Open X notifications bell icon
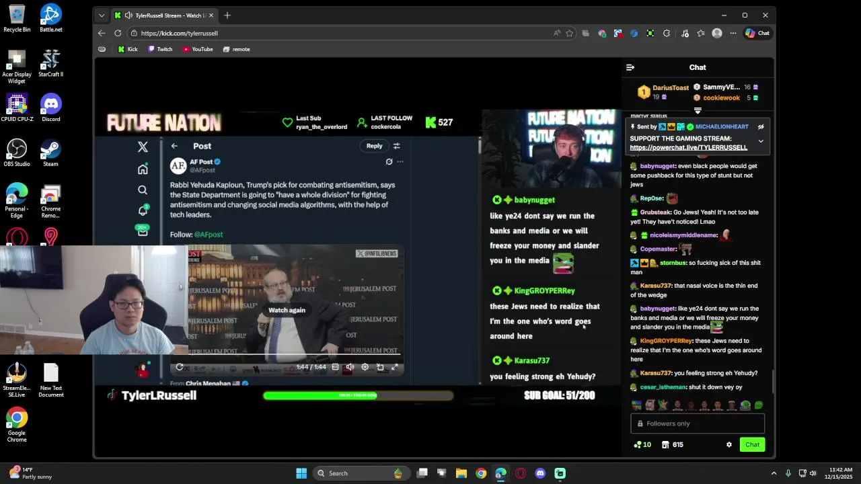The width and height of the screenshot is (861, 484). 143,210
